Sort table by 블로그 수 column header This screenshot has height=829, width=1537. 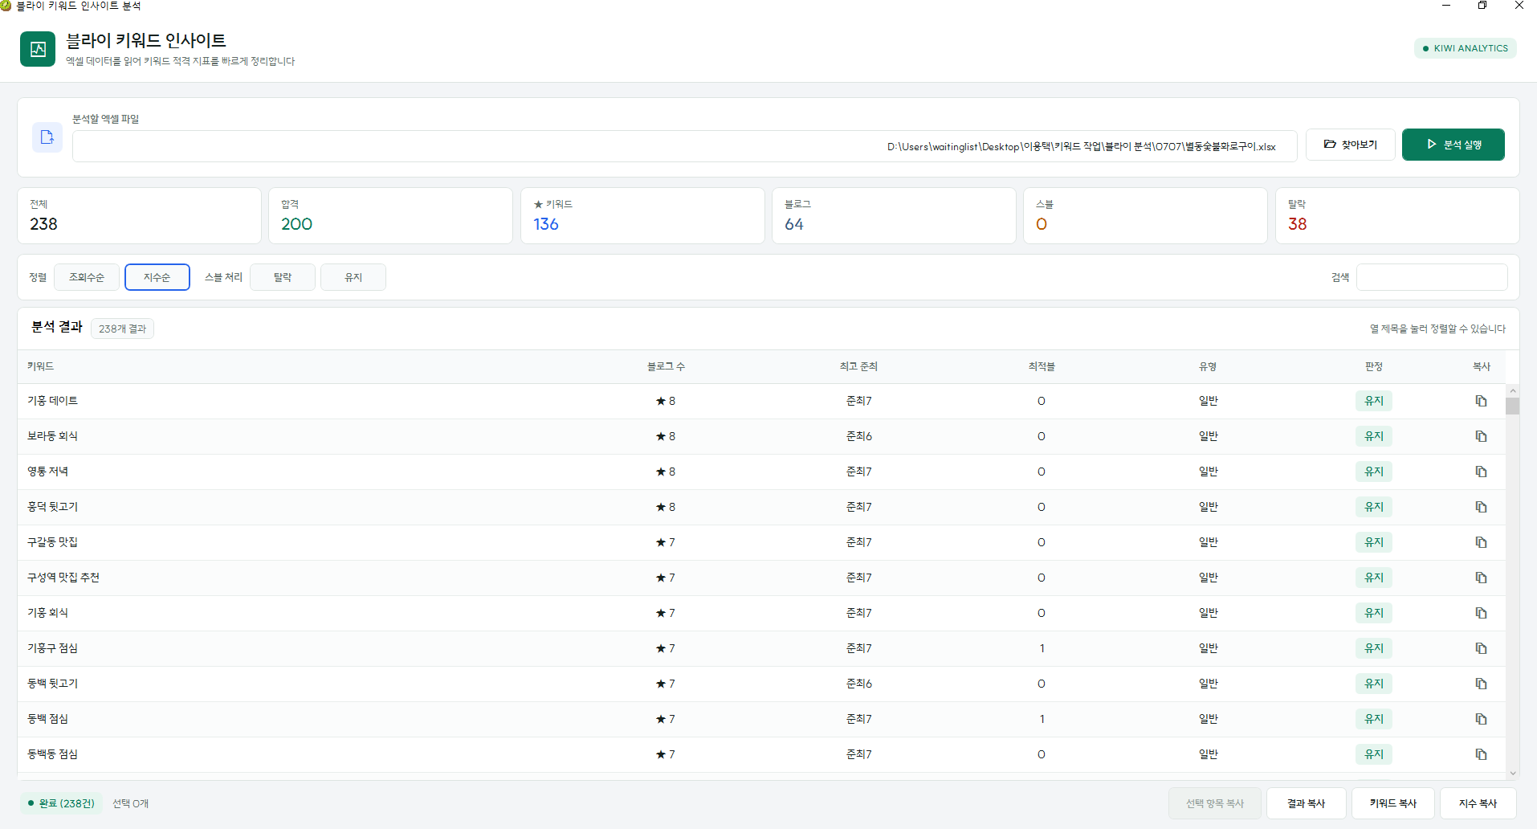point(666,366)
